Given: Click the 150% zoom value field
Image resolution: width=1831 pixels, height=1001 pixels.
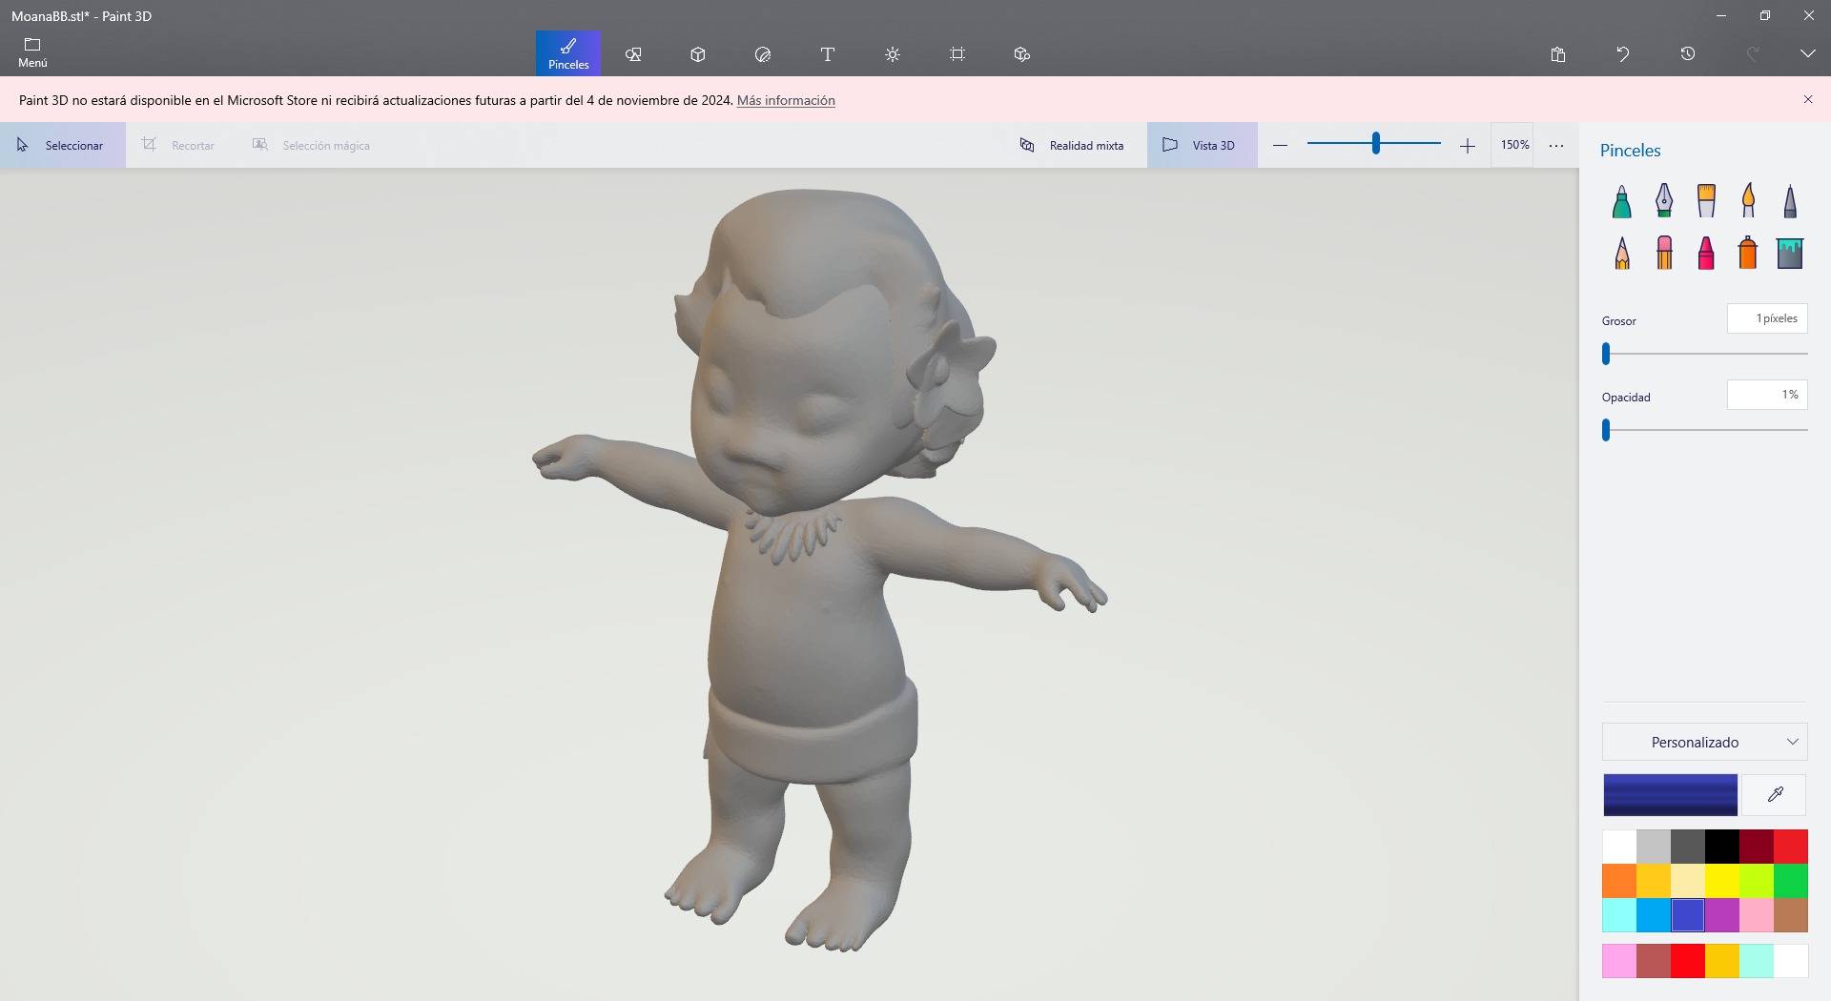Looking at the screenshot, I should (x=1513, y=145).
